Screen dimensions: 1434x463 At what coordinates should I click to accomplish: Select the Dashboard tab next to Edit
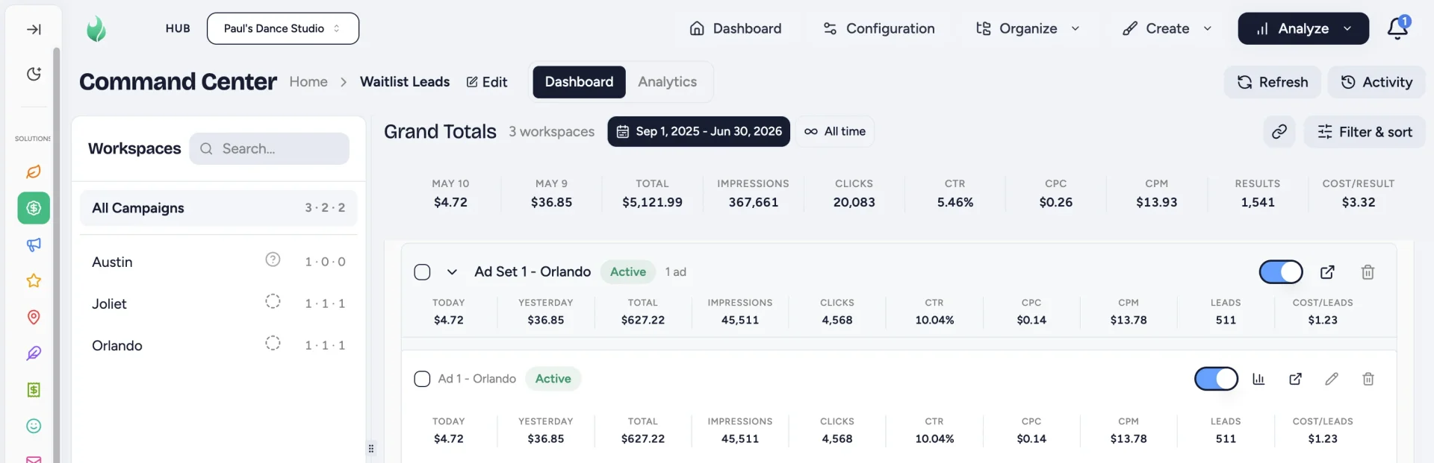tap(579, 82)
